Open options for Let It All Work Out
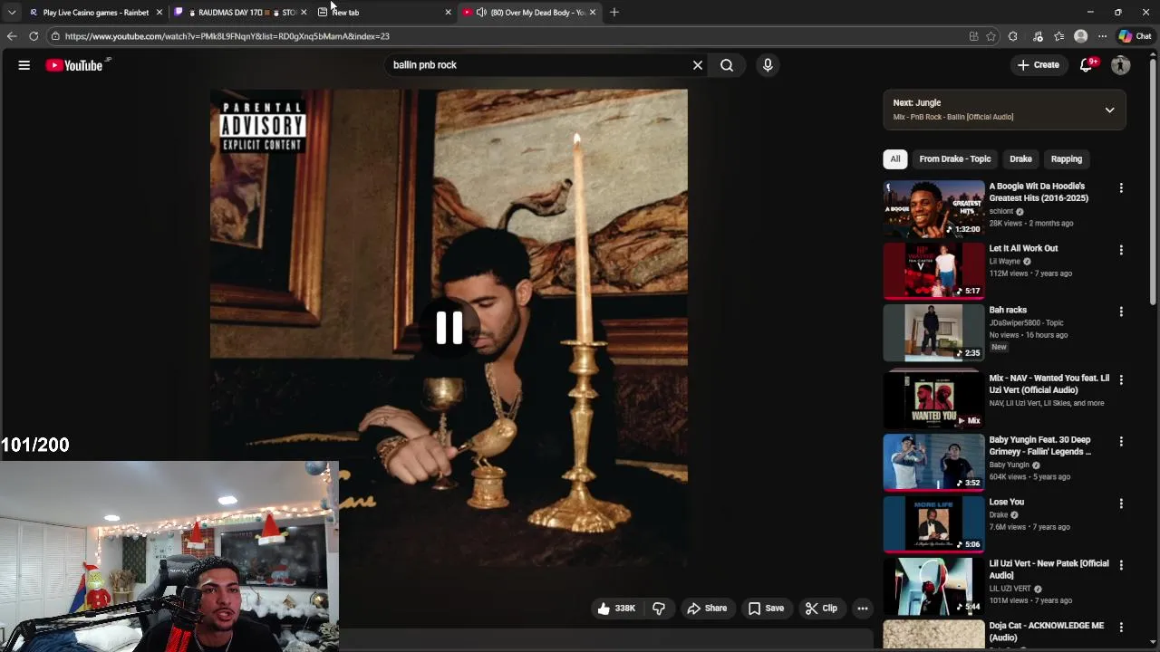The height and width of the screenshot is (652, 1160). 1121,250
